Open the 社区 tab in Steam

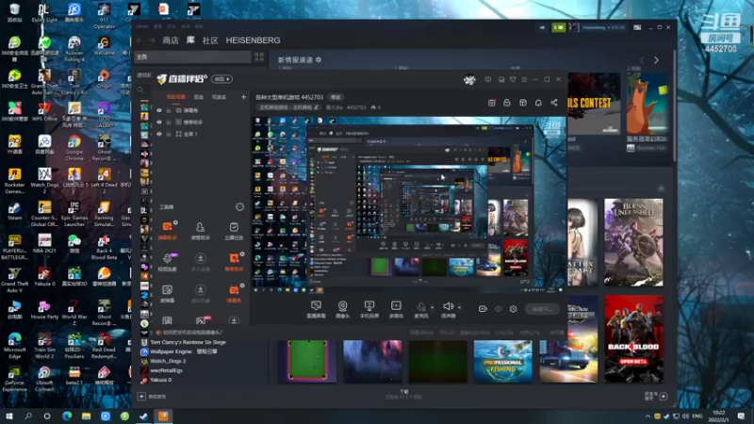[209, 41]
